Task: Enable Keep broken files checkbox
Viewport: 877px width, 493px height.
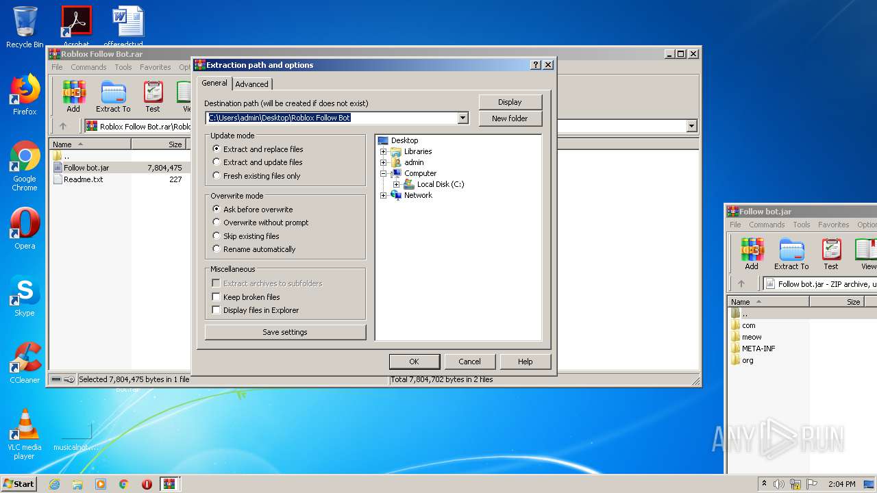Action: click(x=217, y=297)
